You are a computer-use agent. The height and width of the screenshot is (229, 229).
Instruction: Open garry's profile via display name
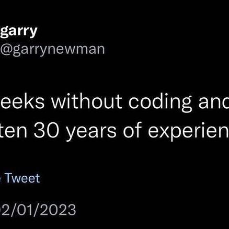pyautogui.click(x=19, y=31)
